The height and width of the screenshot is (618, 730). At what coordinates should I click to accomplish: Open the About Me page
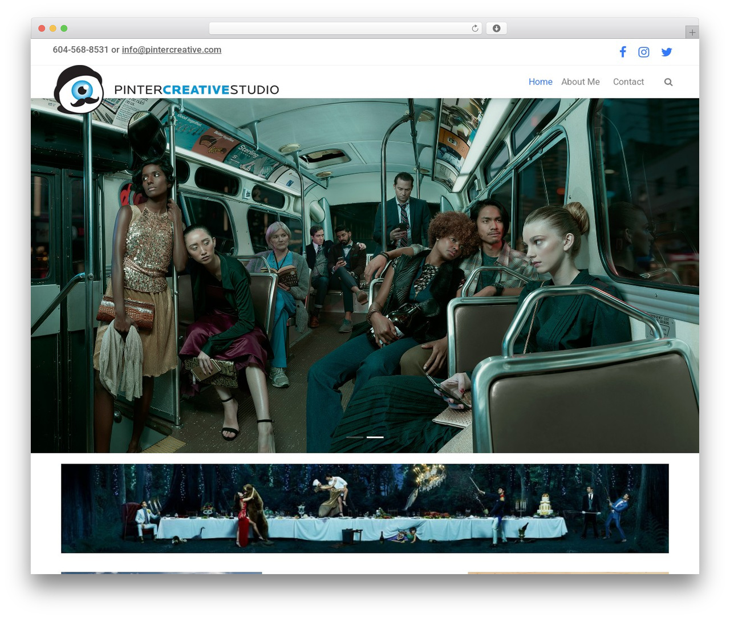(580, 82)
